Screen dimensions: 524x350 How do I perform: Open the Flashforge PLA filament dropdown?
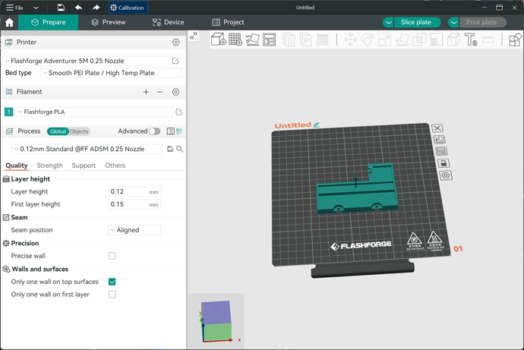(x=94, y=112)
